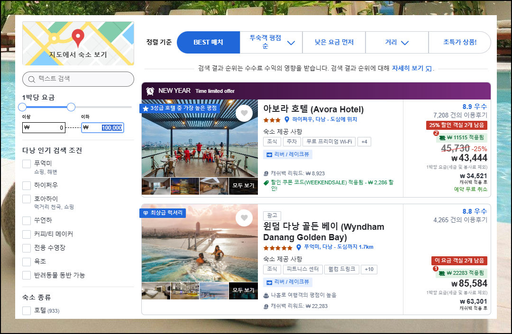Open Wyndham bedroom thumbnail

click(156, 291)
